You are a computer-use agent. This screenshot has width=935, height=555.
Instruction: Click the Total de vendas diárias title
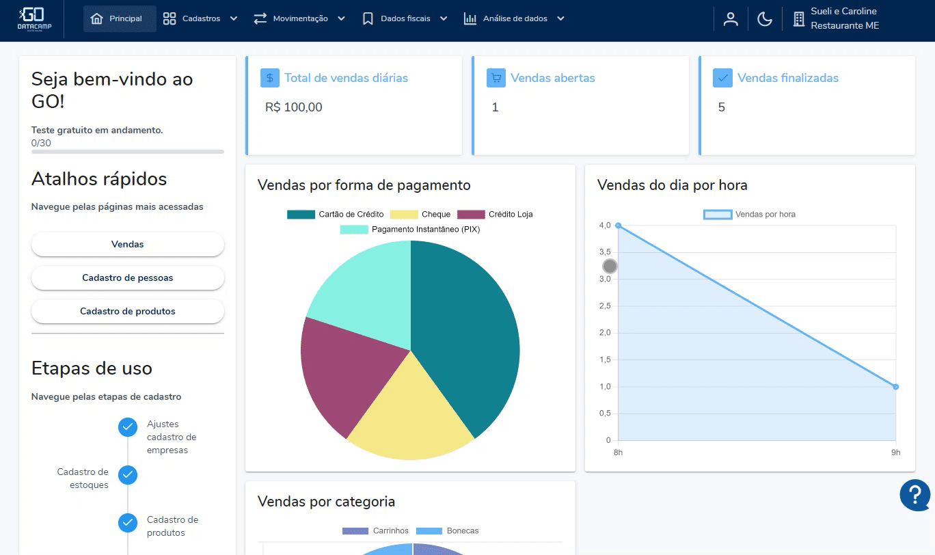point(347,78)
